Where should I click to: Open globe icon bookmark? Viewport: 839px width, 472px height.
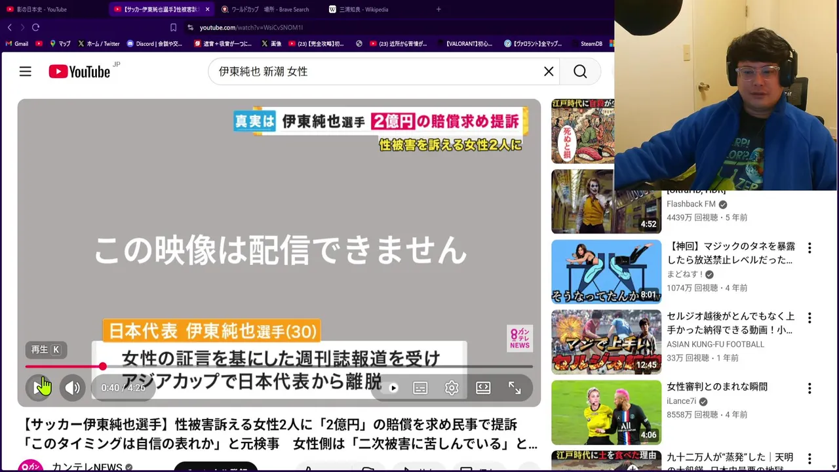click(x=359, y=44)
